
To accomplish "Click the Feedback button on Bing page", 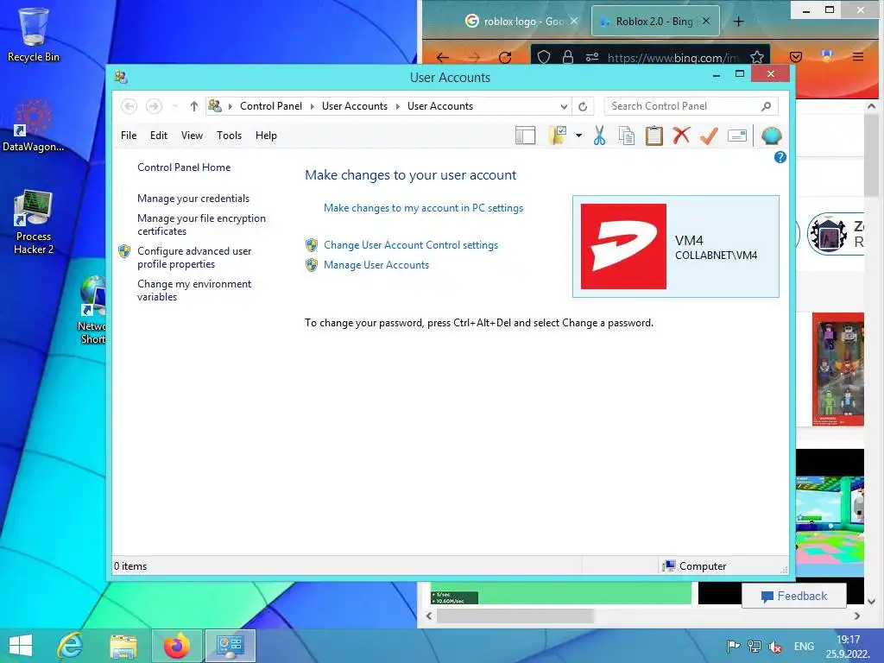I will pyautogui.click(x=794, y=596).
